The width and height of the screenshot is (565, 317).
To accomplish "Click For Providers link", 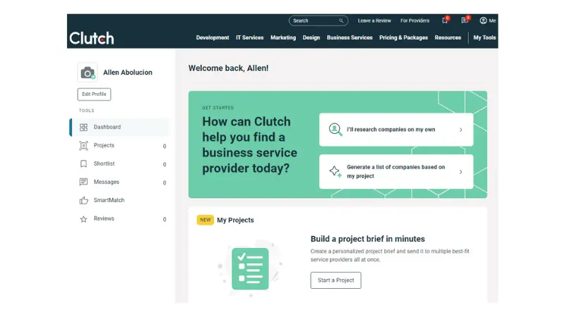I will [x=415, y=20].
